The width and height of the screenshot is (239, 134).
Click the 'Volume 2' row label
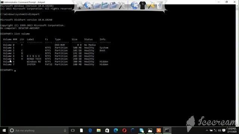(9, 51)
